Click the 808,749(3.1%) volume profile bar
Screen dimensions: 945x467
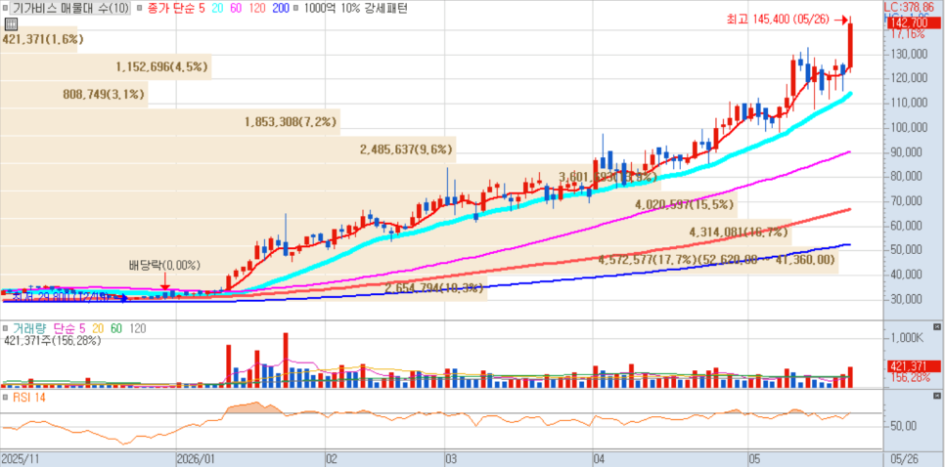coord(73,94)
